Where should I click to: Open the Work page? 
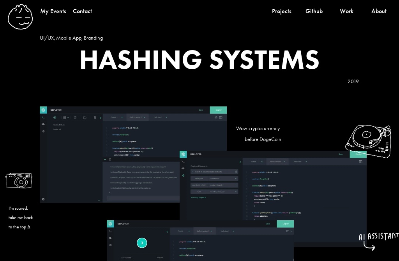pos(346,11)
